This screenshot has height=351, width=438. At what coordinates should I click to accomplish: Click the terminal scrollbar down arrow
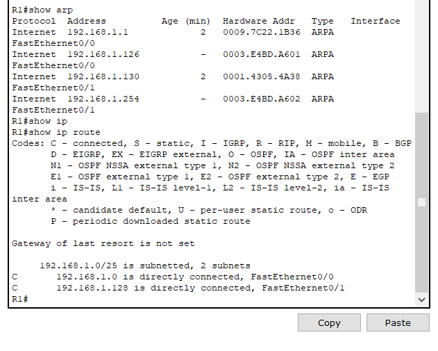point(421,300)
